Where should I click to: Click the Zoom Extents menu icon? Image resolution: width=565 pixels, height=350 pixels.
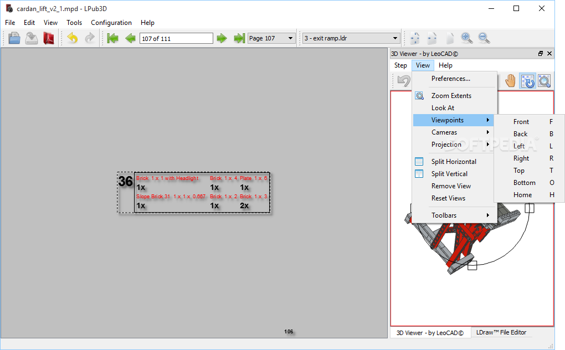(419, 96)
